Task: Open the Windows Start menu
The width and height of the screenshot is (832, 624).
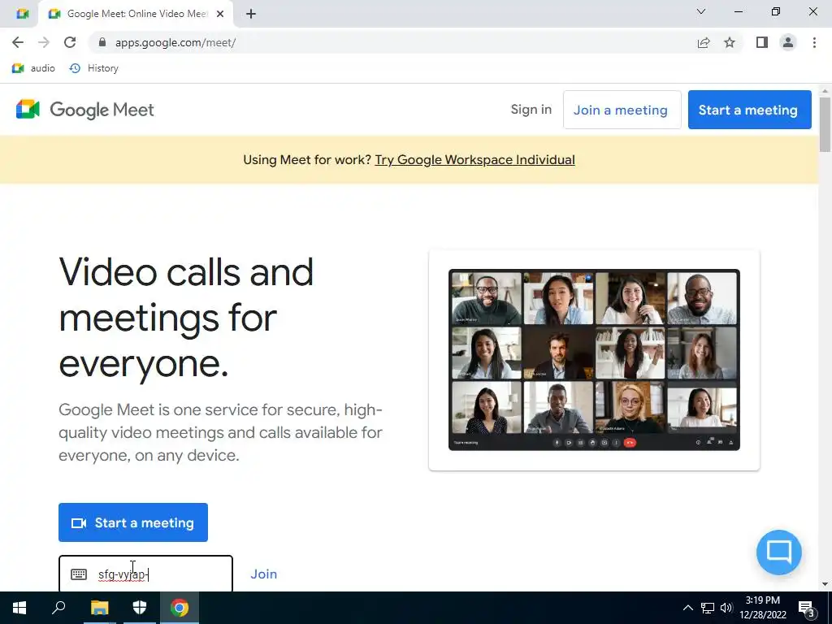Action: [19, 608]
